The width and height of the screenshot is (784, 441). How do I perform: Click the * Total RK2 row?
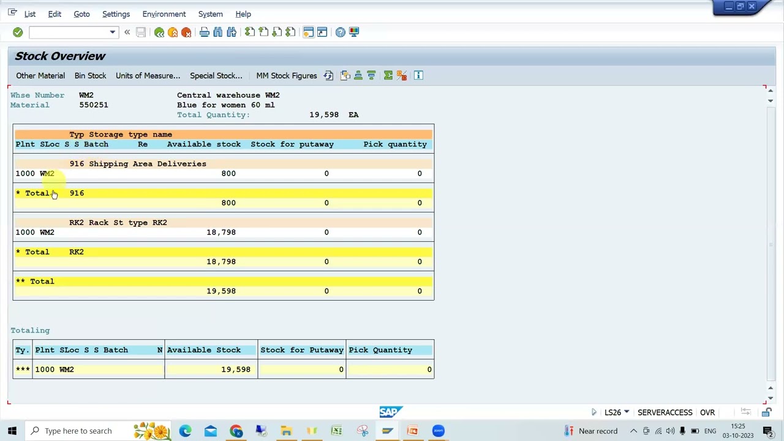point(224,252)
